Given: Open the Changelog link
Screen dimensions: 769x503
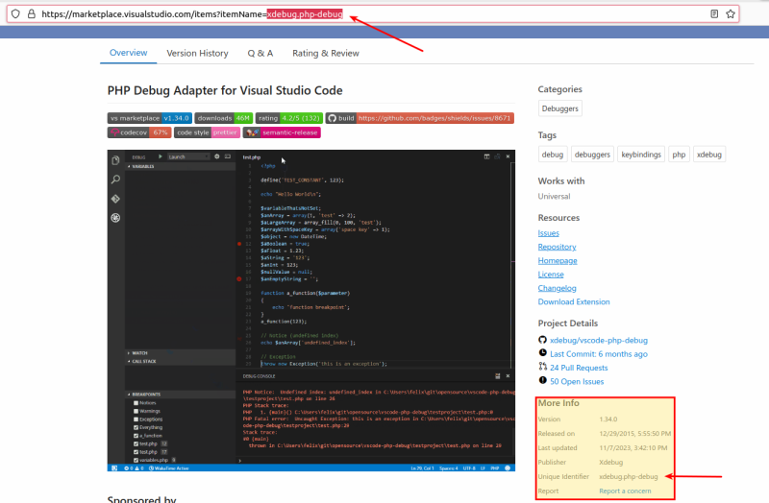Looking at the screenshot, I should point(557,288).
